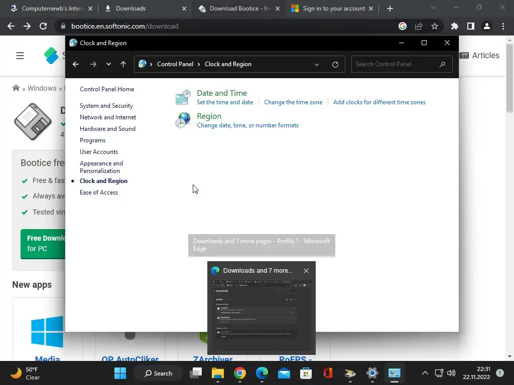The width and height of the screenshot is (514, 385).
Task: Open Programs category
Action: click(92, 140)
